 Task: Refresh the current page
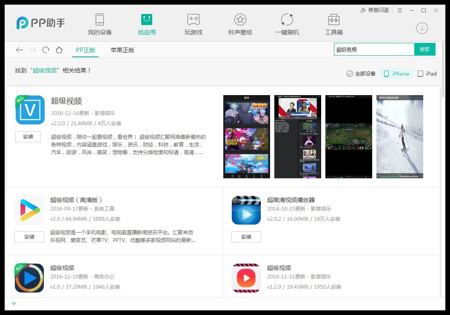click(x=46, y=50)
